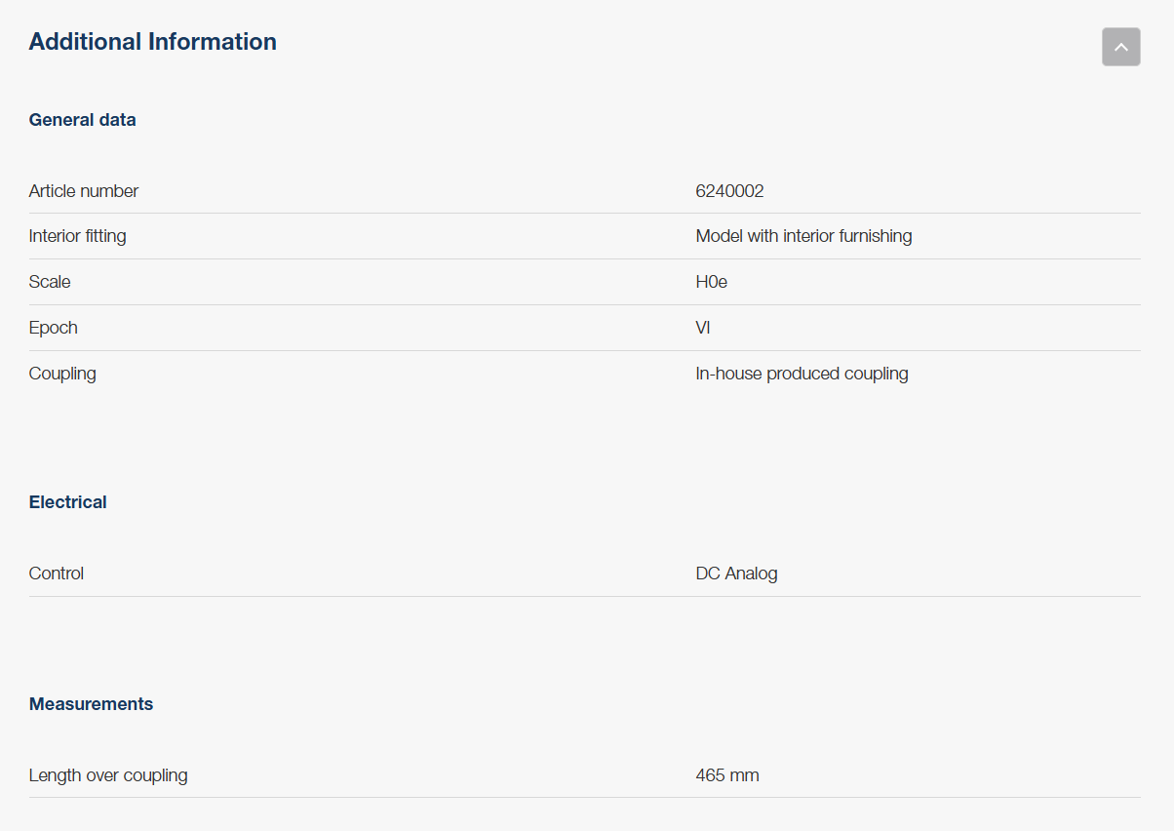Click the Scale row label
Viewport: 1174px width, 831px height.
[x=50, y=282]
